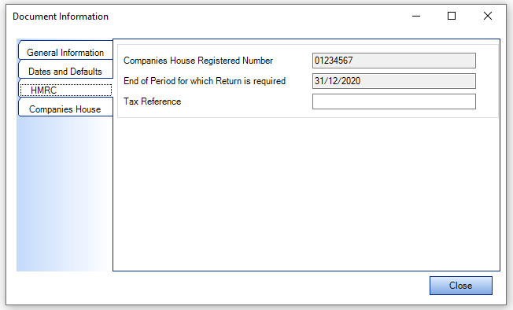Viewport: 513px width, 310px height.
Task: Minimize the Document Information window
Action: click(416, 16)
